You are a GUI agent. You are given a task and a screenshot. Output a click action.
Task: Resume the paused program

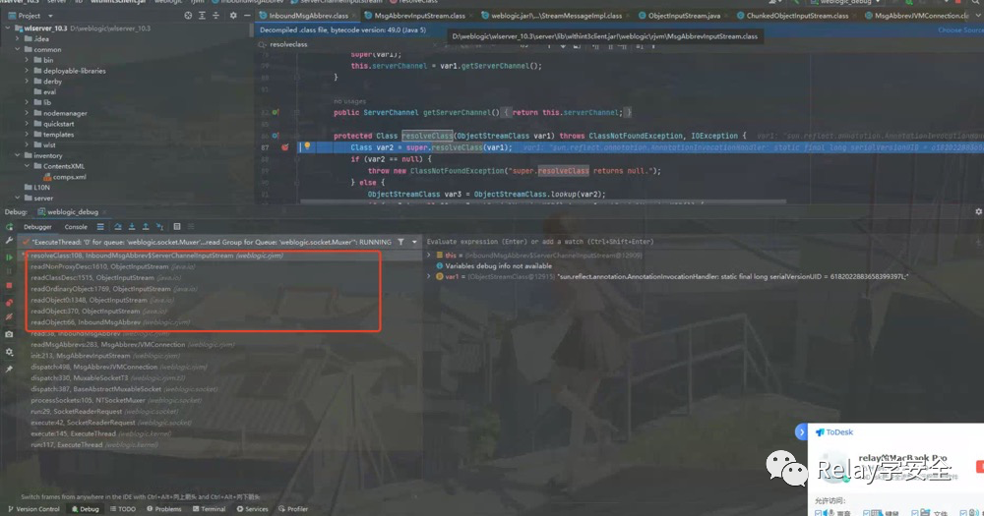tap(9, 258)
